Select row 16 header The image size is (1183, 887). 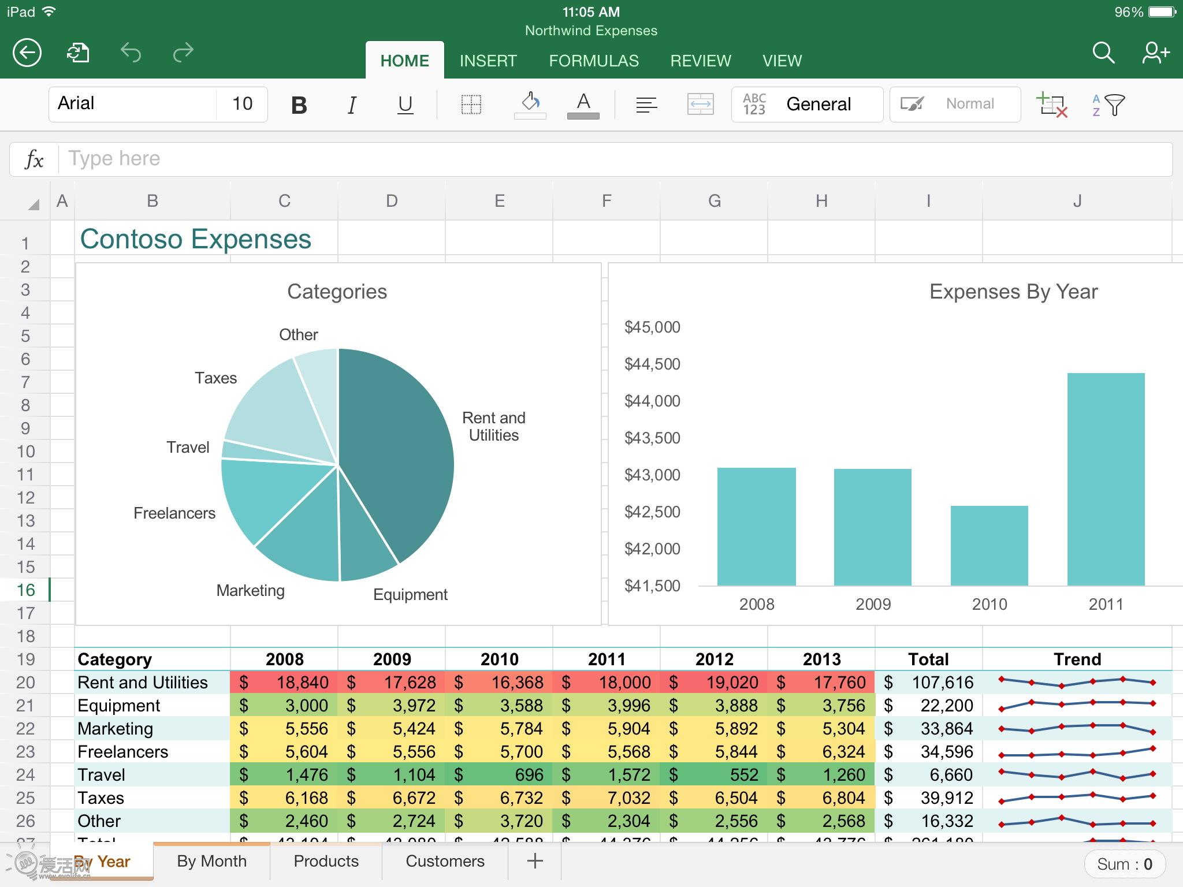pos(25,590)
